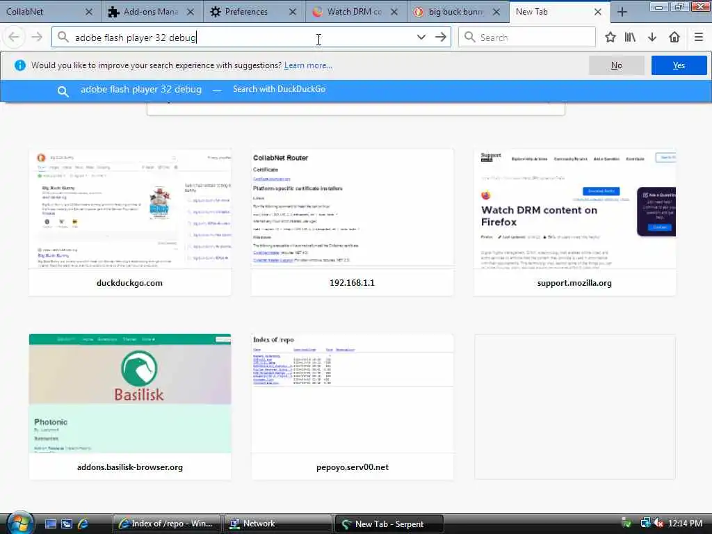Decline search suggestions with No
This screenshot has width=712, height=534.
coord(616,65)
